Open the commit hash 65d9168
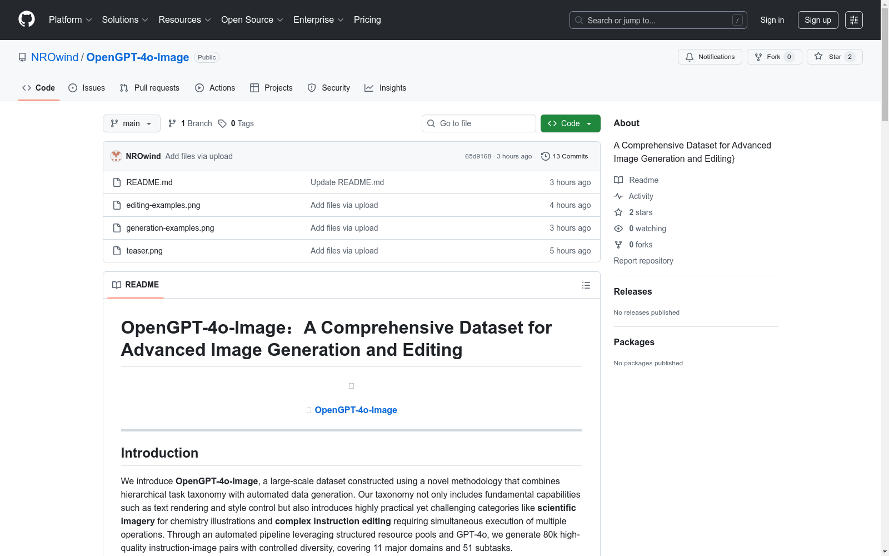This screenshot has height=556, width=889. [478, 156]
